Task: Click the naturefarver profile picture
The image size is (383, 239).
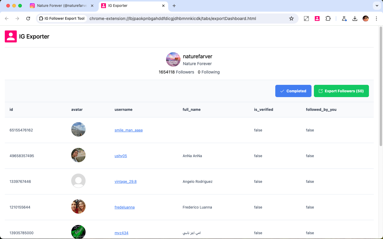Action: [173, 59]
